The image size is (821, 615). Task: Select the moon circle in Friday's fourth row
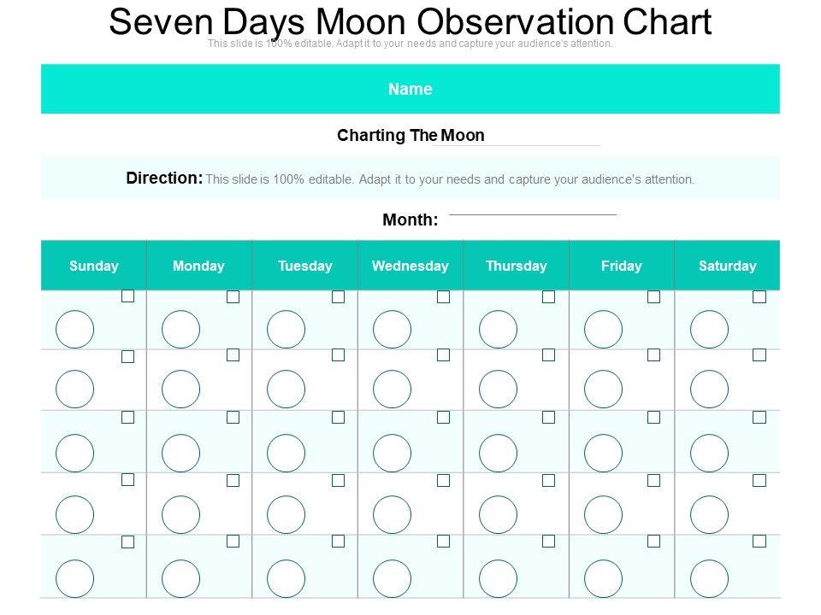click(603, 514)
